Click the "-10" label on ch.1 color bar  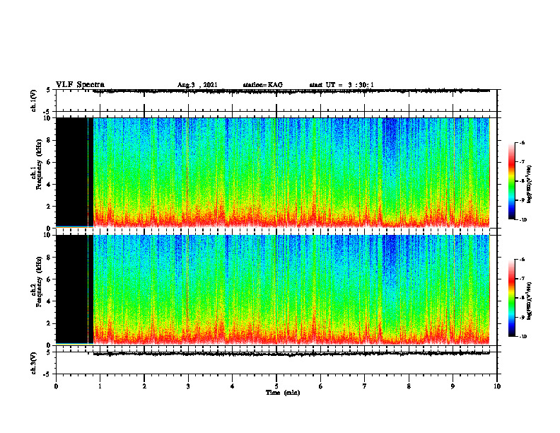pos(523,220)
